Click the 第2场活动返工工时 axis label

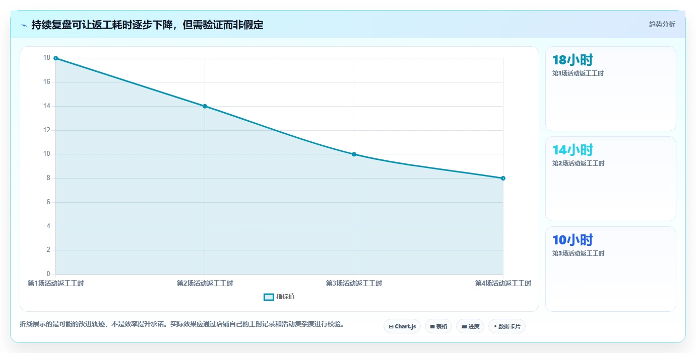[x=205, y=284]
